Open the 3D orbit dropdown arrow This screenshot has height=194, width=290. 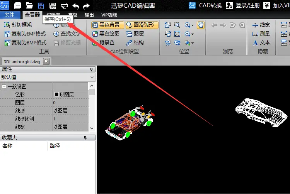point(193,43)
